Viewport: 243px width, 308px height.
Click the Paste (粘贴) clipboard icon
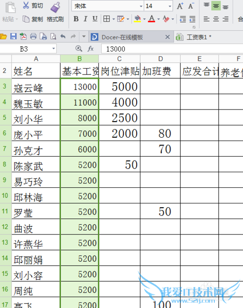pos(10,8)
